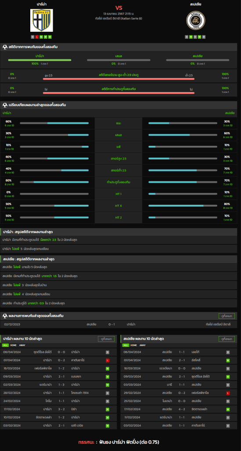Select ALL tab in Spezia last-10 table

pos(126,345)
